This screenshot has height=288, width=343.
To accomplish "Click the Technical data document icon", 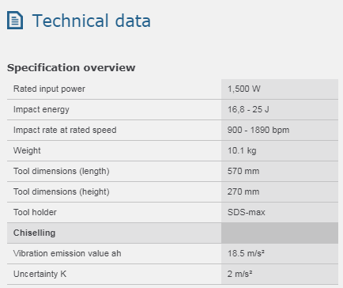I will (15, 21).
